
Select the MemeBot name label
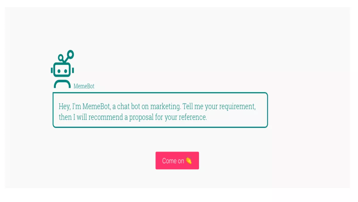(84, 86)
